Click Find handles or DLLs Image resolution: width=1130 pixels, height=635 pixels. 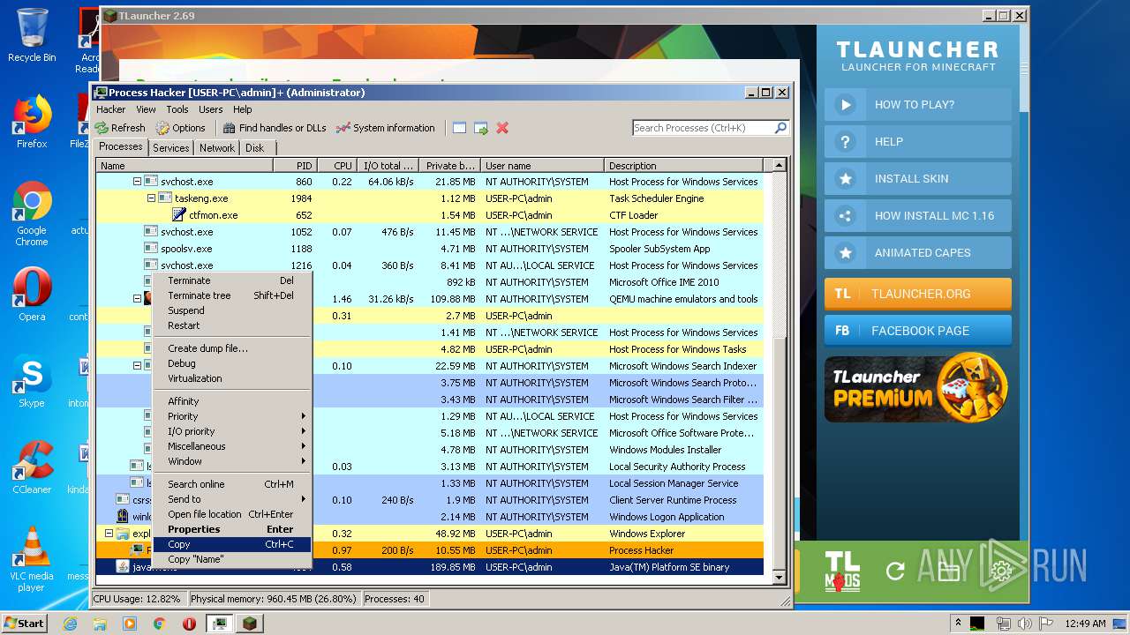point(274,128)
